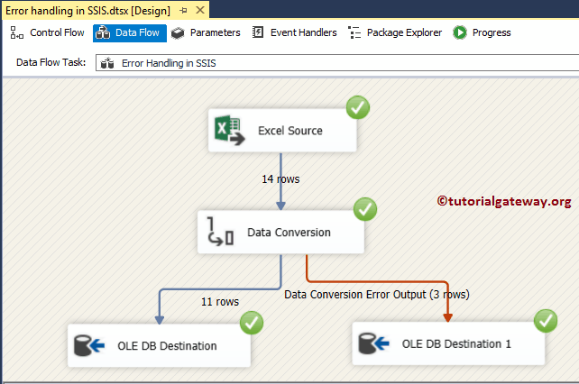Open the Package Explorer tab
579x384 pixels.
(x=395, y=32)
